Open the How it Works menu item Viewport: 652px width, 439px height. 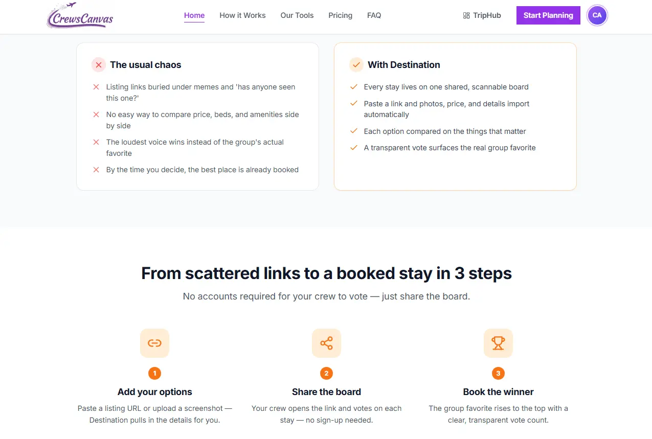point(242,15)
